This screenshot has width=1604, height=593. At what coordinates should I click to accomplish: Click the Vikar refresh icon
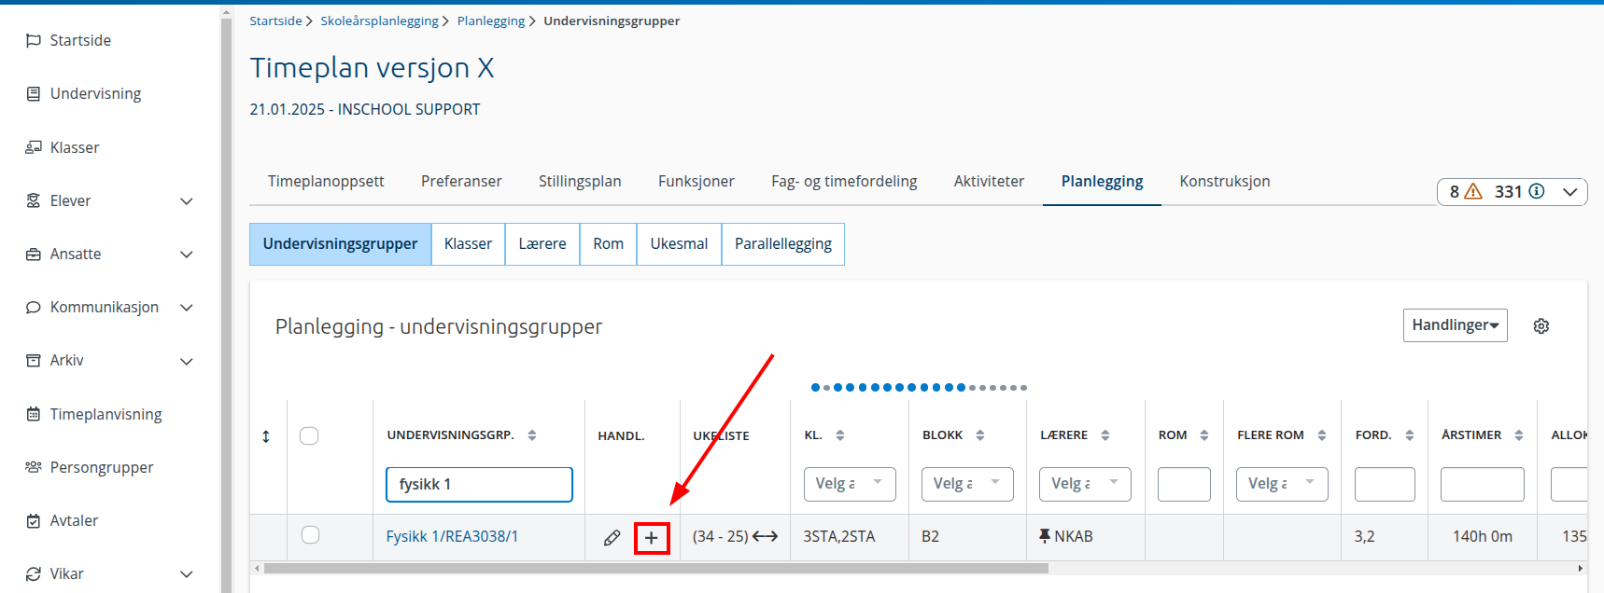(x=34, y=573)
